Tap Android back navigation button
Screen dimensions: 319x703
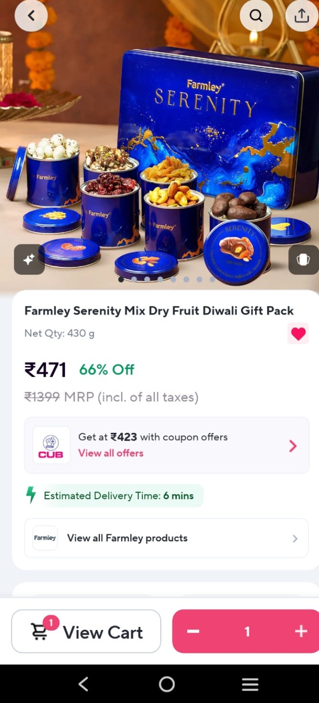point(83,684)
